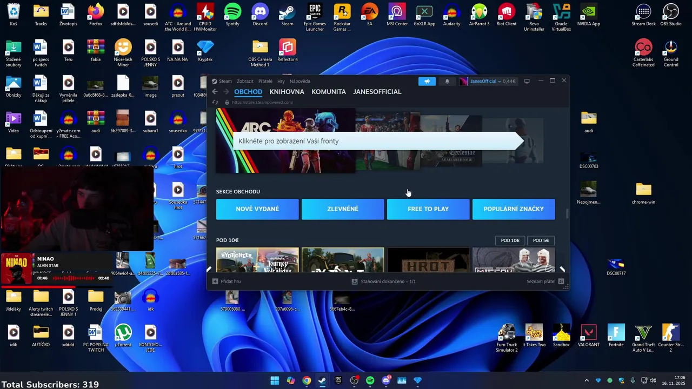This screenshot has height=389, width=692.
Task: Open Stahování dokončeno downloads status
Action: (x=384, y=281)
